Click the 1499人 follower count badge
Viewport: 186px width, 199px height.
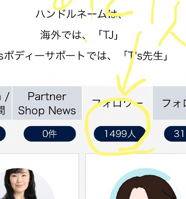(x=120, y=134)
